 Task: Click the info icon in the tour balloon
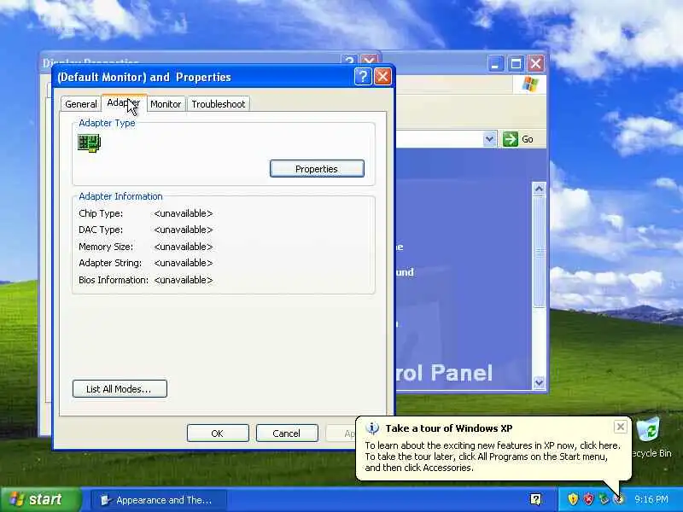click(372, 428)
